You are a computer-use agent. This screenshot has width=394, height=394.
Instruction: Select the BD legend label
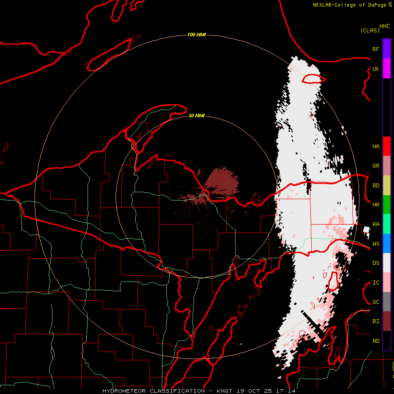[376, 186]
